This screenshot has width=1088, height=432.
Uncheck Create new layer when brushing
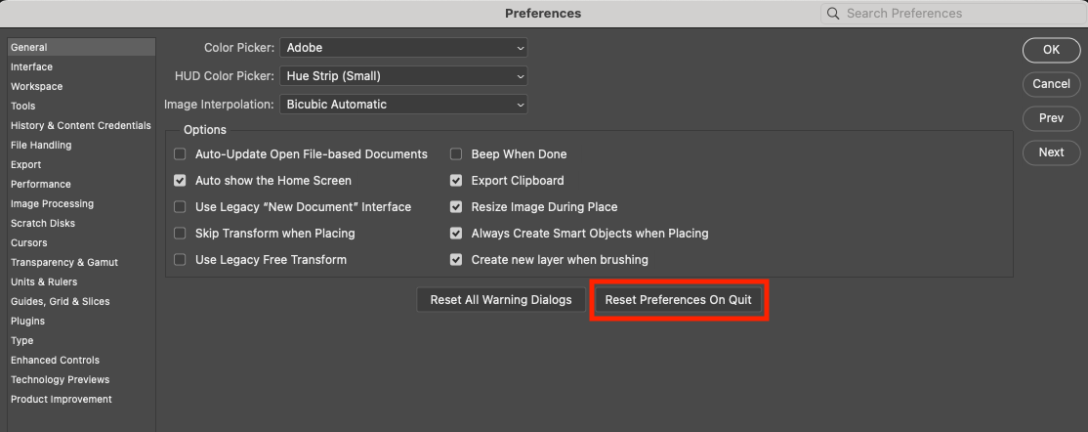point(456,260)
